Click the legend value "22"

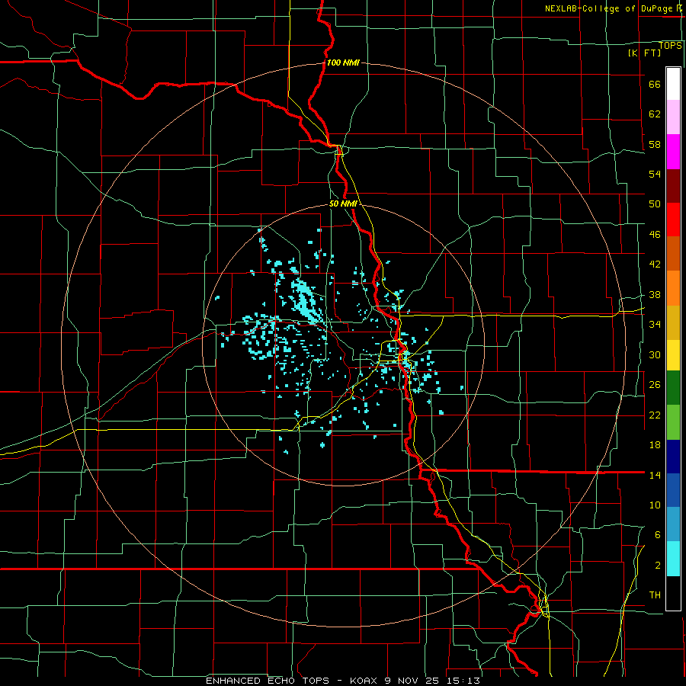655,415
